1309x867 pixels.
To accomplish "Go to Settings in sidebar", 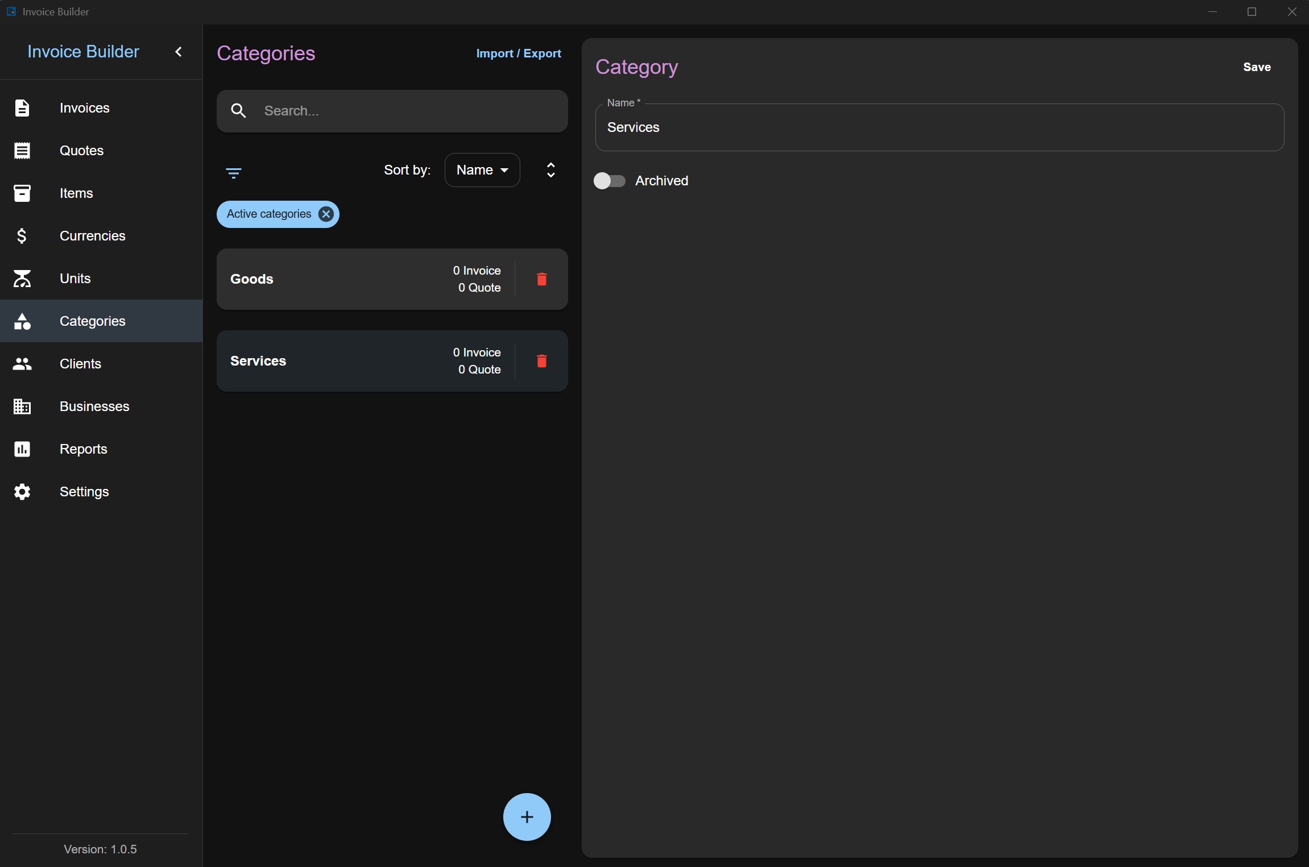I will [101, 491].
